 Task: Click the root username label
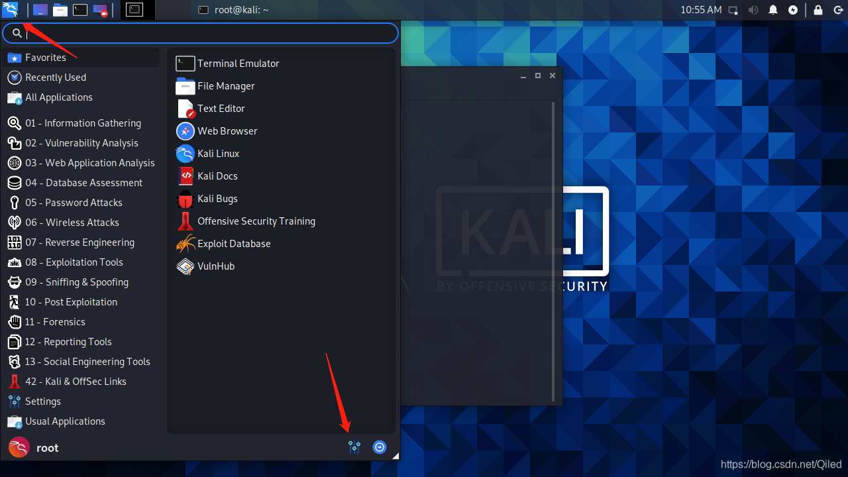point(47,448)
